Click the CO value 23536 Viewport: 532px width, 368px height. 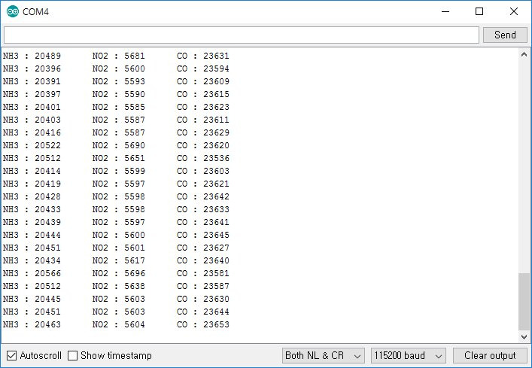click(x=217, y=158)
